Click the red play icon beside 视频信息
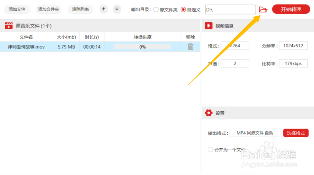The width and height of the screenshot is (314, 175). [208, 26]
